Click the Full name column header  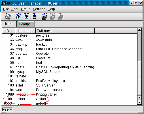(x=65, y=31)
